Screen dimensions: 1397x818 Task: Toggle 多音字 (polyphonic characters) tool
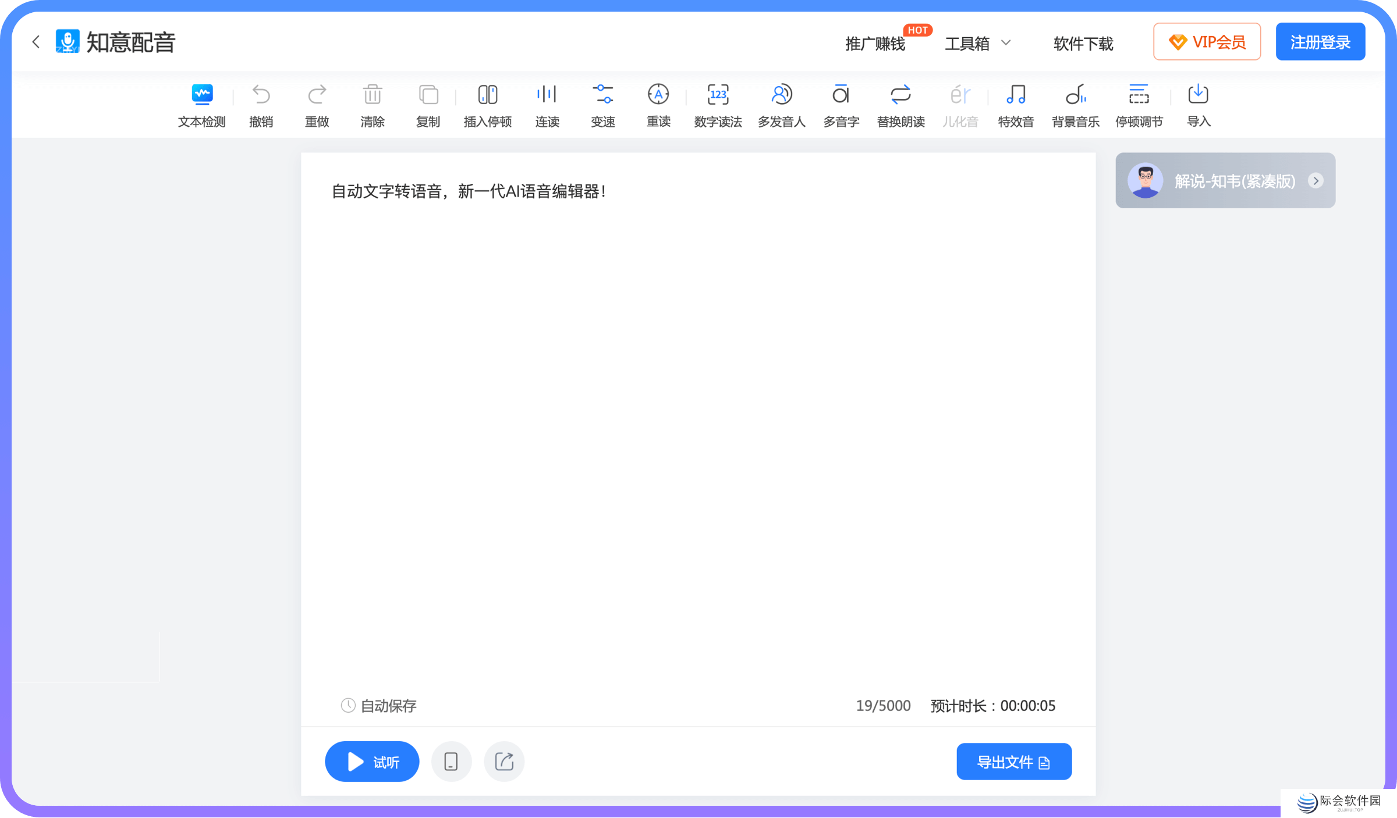pos(840,104)
